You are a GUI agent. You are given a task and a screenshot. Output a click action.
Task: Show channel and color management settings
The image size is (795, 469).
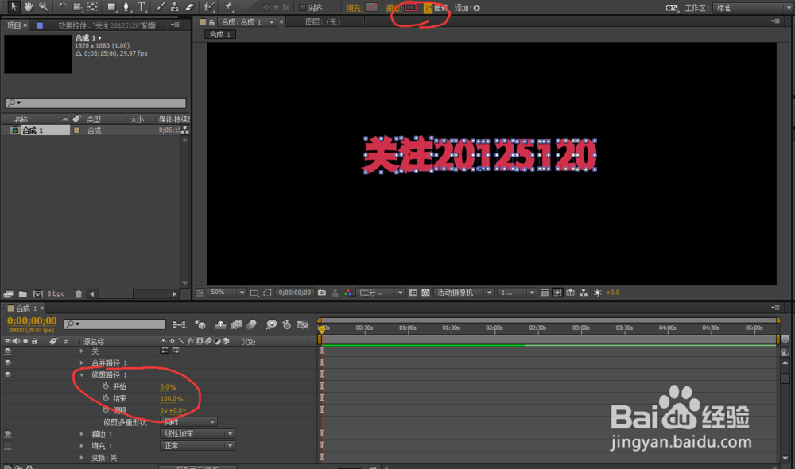pyautogui.click(x=348, y=293)
